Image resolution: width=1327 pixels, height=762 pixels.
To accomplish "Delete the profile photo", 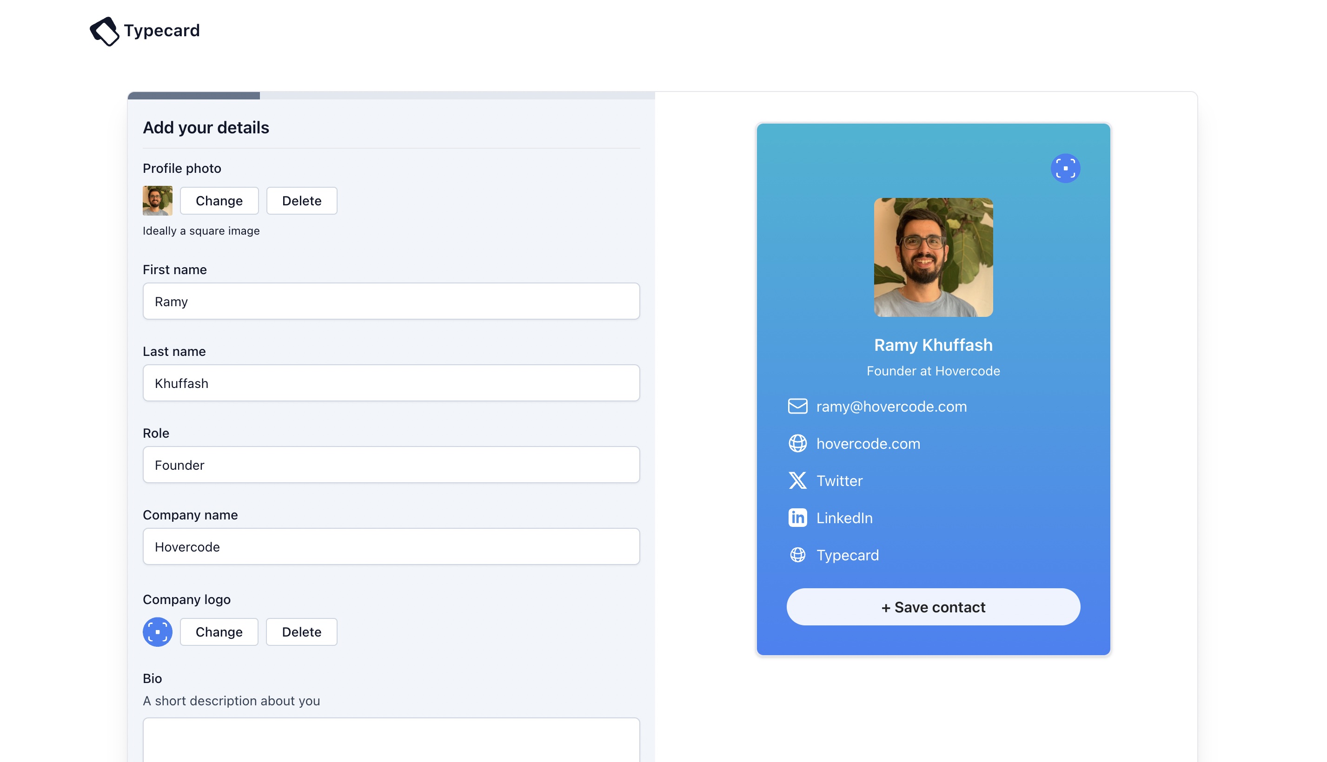I will [x=301, y=201].
